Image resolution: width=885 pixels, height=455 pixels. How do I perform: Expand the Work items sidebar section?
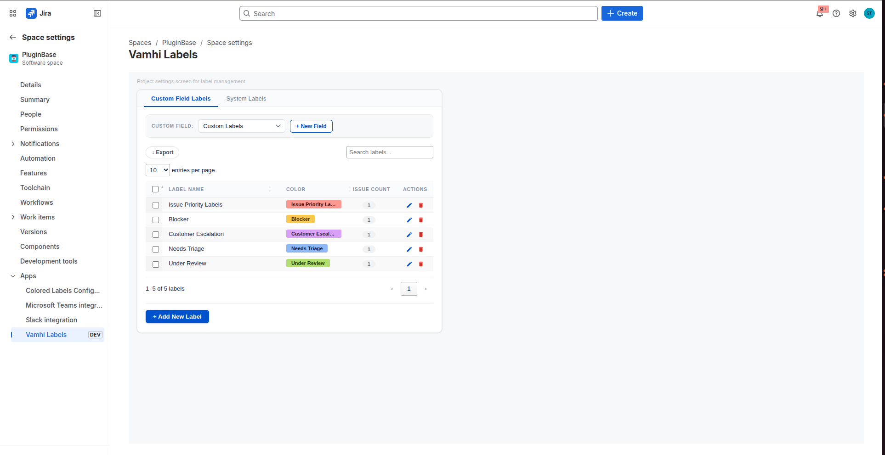coord(13,217)
